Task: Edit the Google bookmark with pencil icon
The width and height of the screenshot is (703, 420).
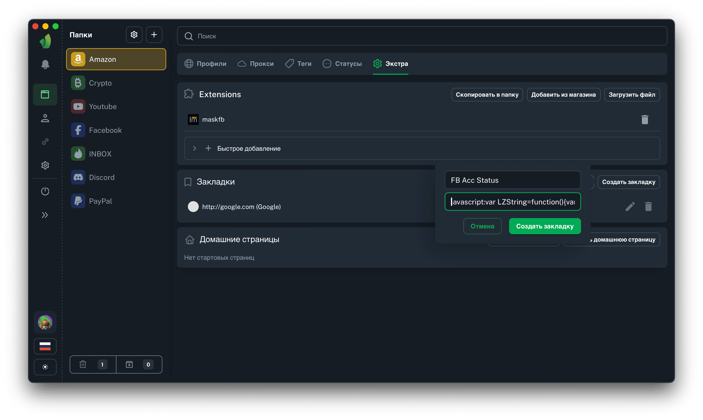Action: click(x=630, y=207)
